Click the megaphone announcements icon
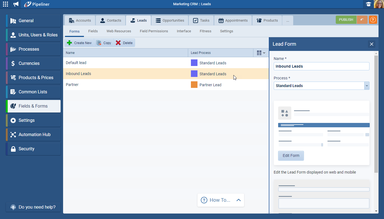 16,4
